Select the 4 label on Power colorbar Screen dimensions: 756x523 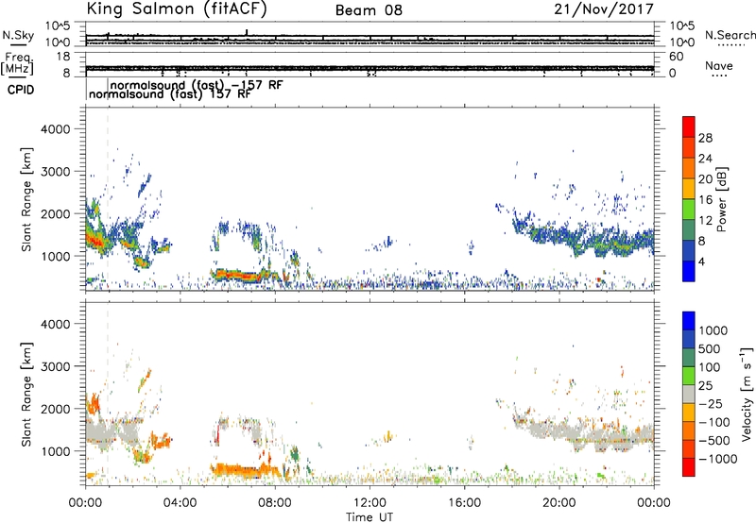[701, 261]
